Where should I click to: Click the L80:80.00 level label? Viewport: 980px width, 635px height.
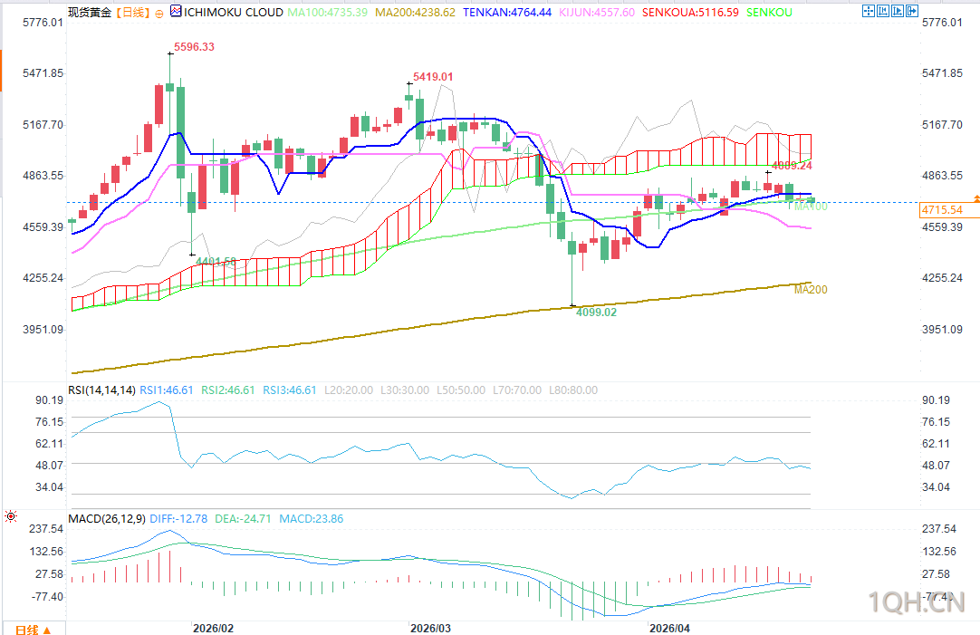573,390
